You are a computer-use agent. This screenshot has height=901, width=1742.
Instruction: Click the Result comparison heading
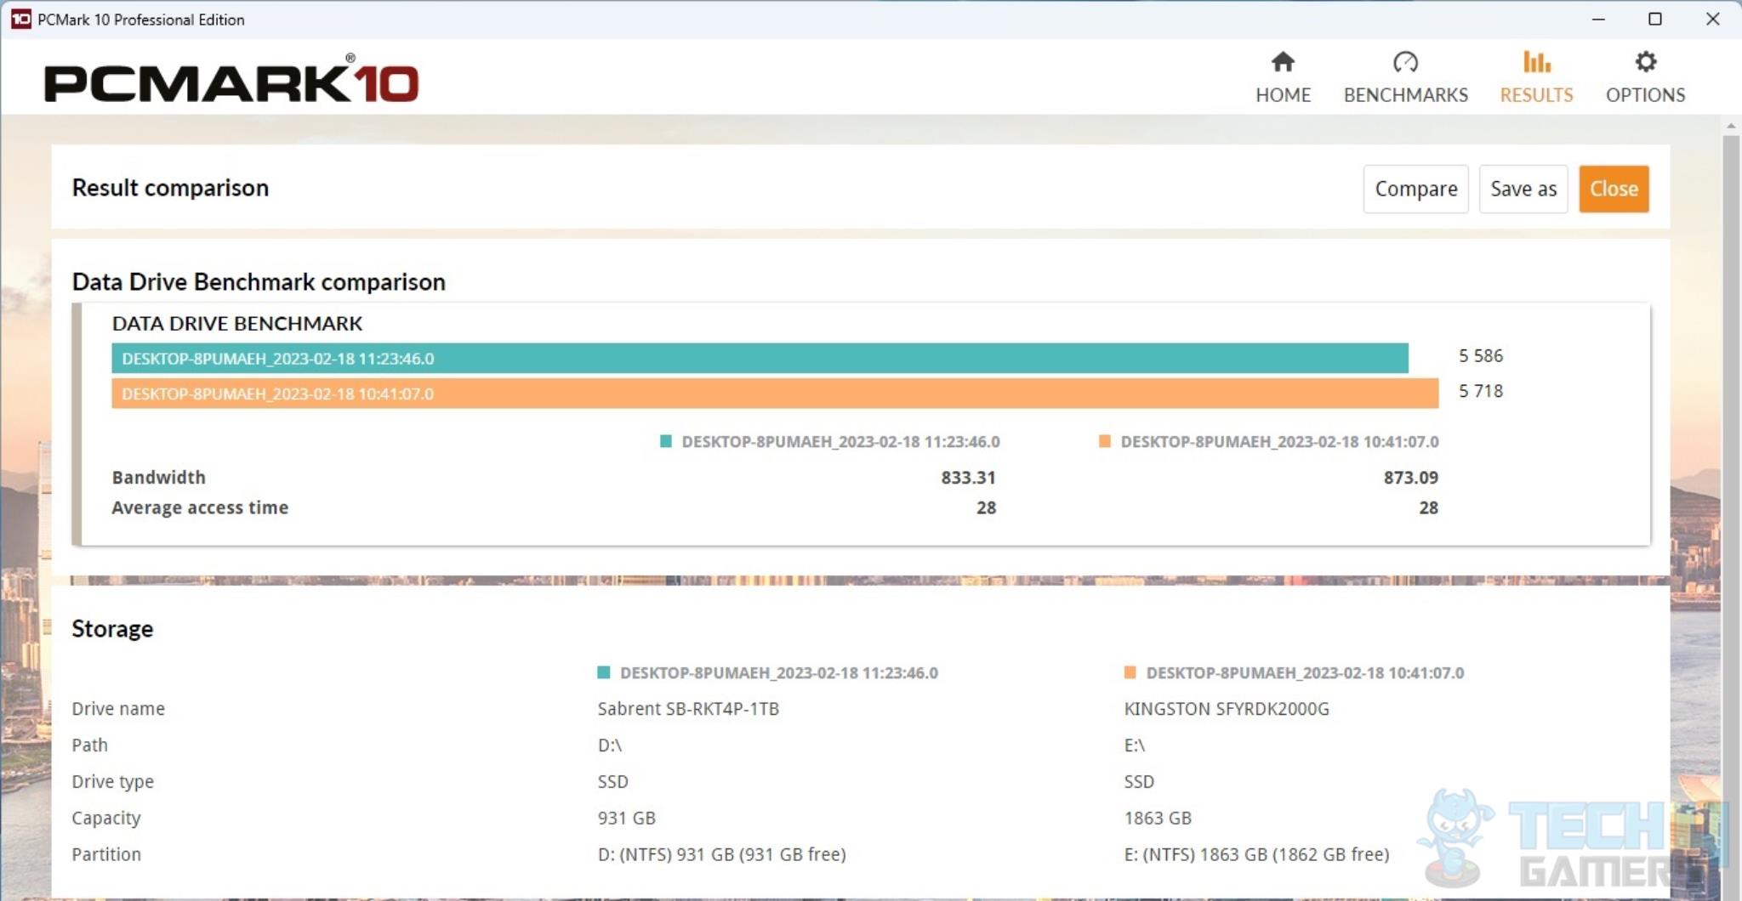(170, 188)
